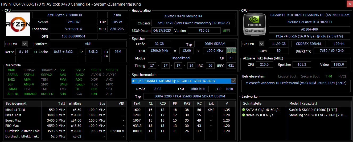Click the module size 8 GB field
Screen dimensions: 353x142
click(x=158, y=89)
